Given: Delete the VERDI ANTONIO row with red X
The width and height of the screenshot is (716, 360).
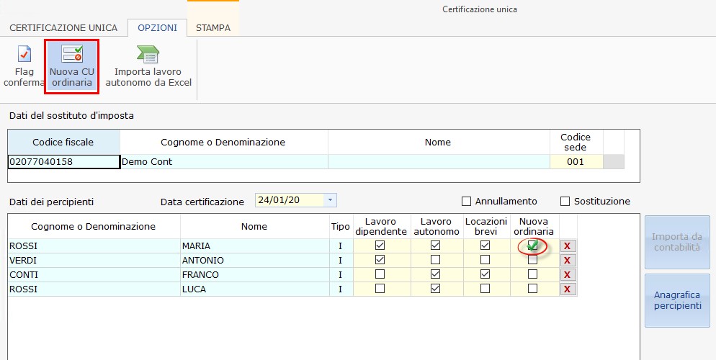Looking at the screenshot, I should pos(568,261).
